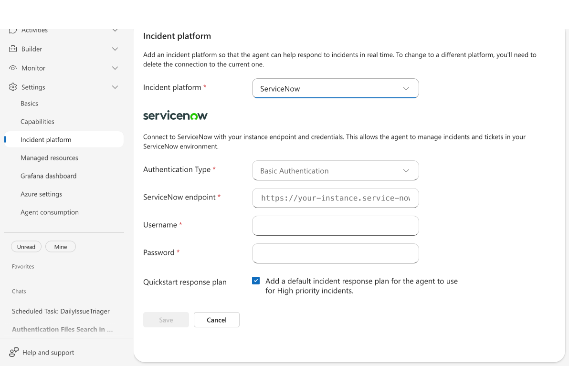Click the Chats section heading
Viewport: 569px width, 366px height.
(19, 291)
